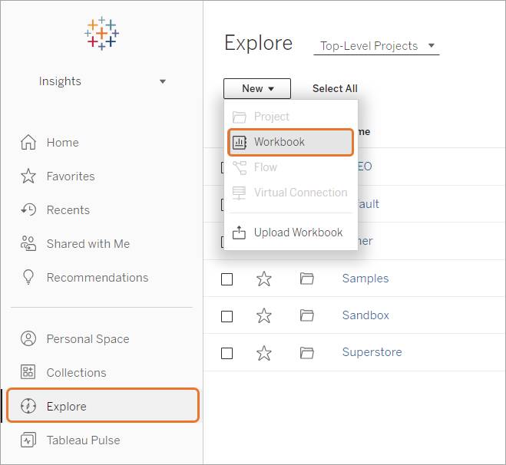Click the Collections grid icon
506x465 pixels.
click(x=28, y=372)
